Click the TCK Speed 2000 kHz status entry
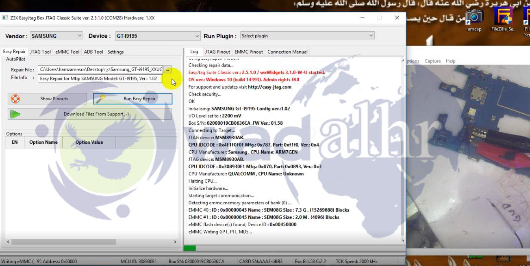The height and width of the screenshot is (266, 530). coord(356,262)
